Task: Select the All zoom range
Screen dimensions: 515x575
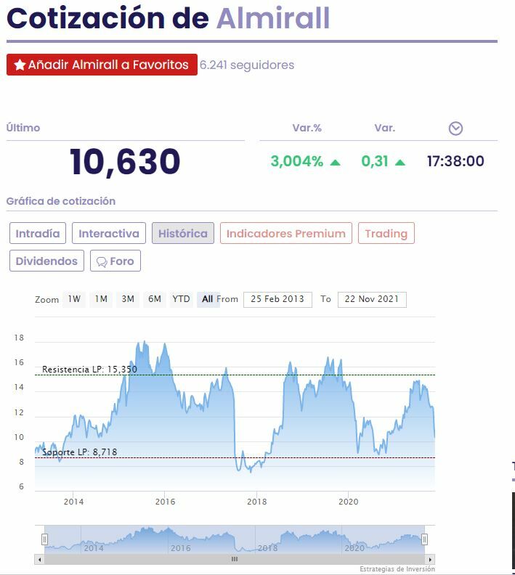Action: point(208,299)
